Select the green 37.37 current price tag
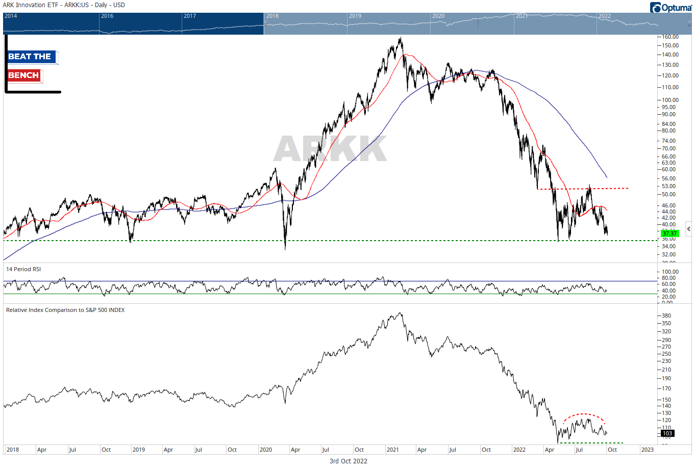 [x=669, y=233]
